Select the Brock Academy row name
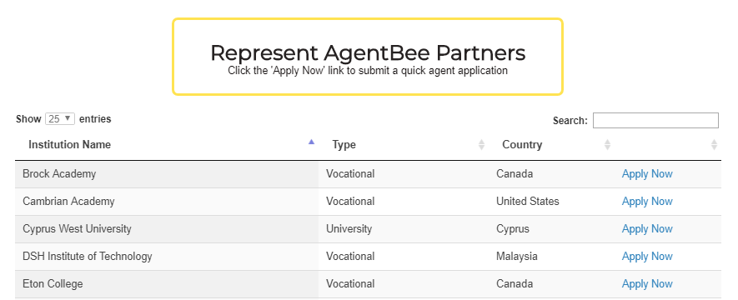 [x=59, y=174]
